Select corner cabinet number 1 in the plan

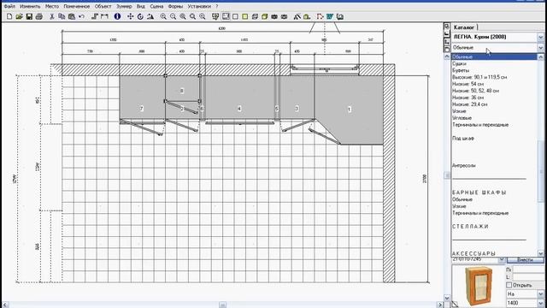tap(350, 110)
